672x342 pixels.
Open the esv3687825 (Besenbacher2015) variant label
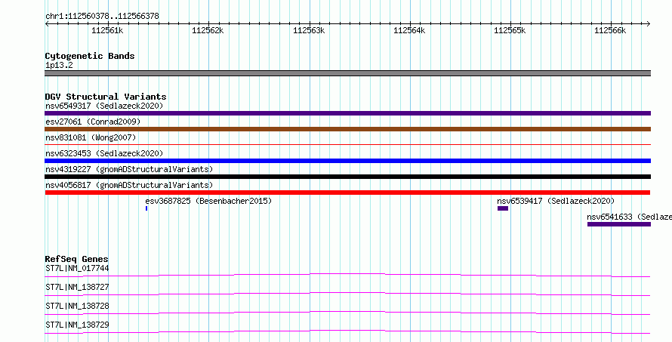click(x=208, y=201)
